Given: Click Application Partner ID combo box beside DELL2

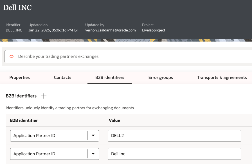Looking at the screenshot, I should coord(49,136).
